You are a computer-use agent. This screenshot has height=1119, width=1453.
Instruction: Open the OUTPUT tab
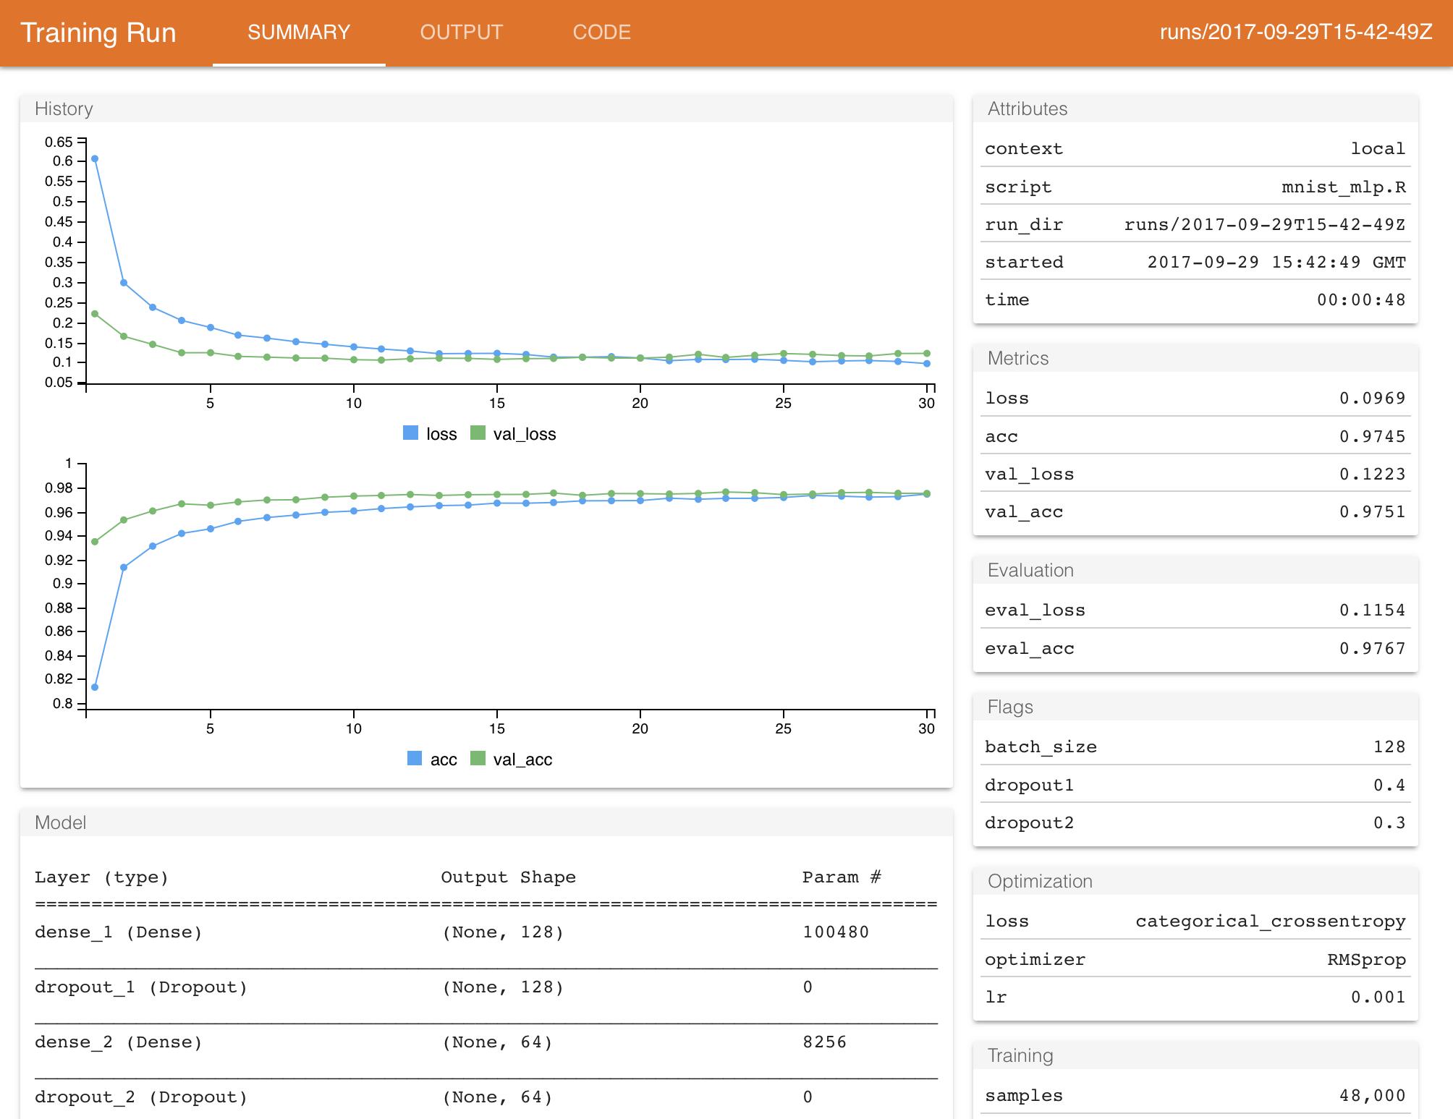point(462,33)
